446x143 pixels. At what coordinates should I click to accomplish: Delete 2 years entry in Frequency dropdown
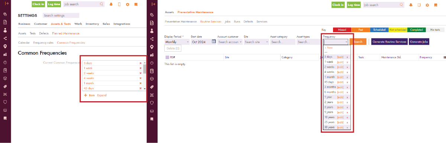(x=347, y=102)
